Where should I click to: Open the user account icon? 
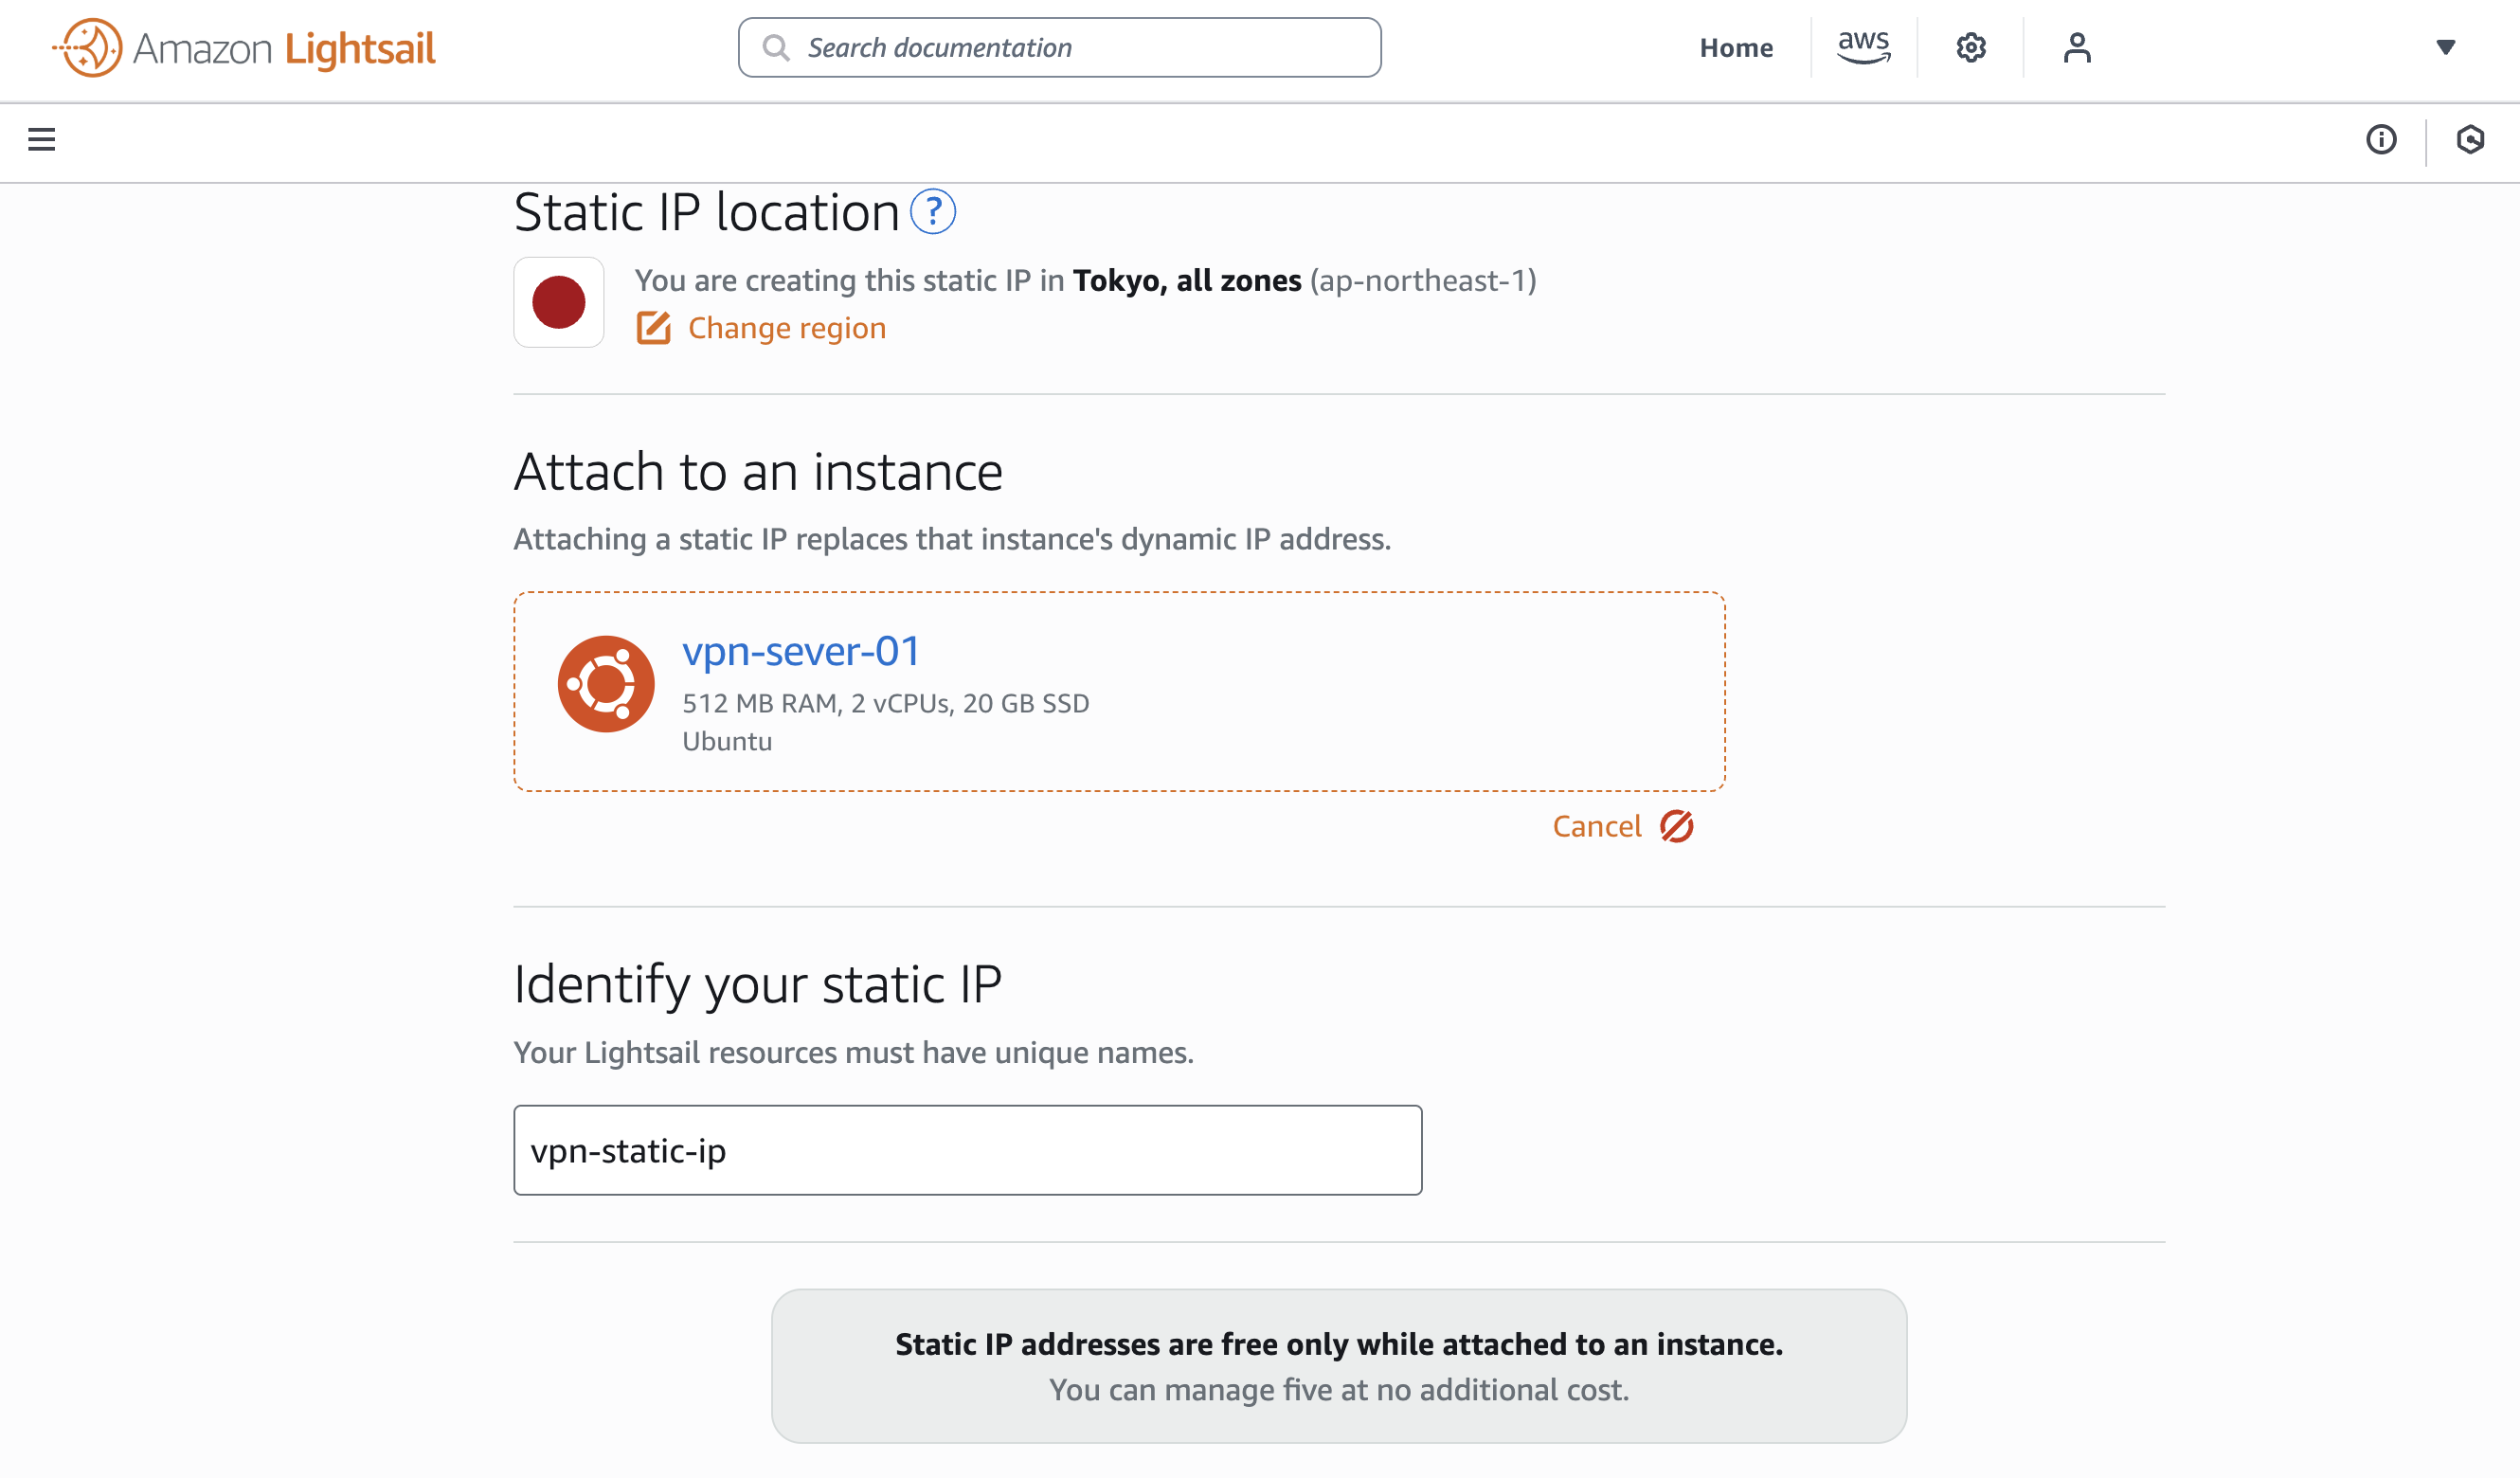pos(2077,47)
